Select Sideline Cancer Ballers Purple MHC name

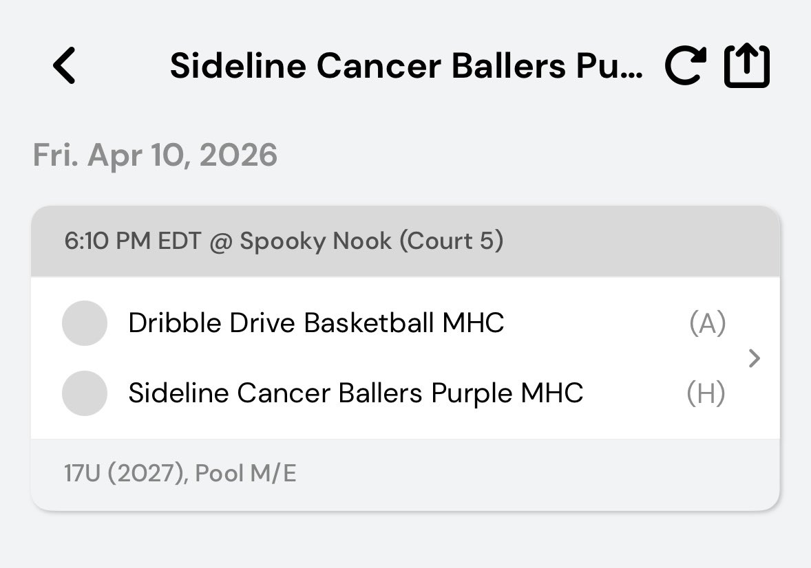356,393
